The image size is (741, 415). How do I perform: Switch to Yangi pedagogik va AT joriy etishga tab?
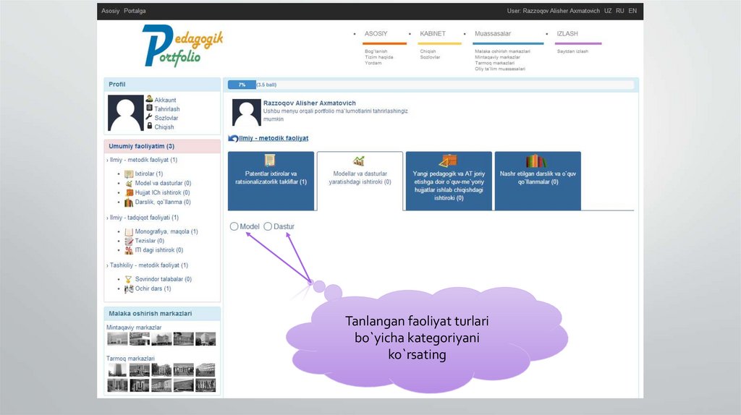(449, 181)
